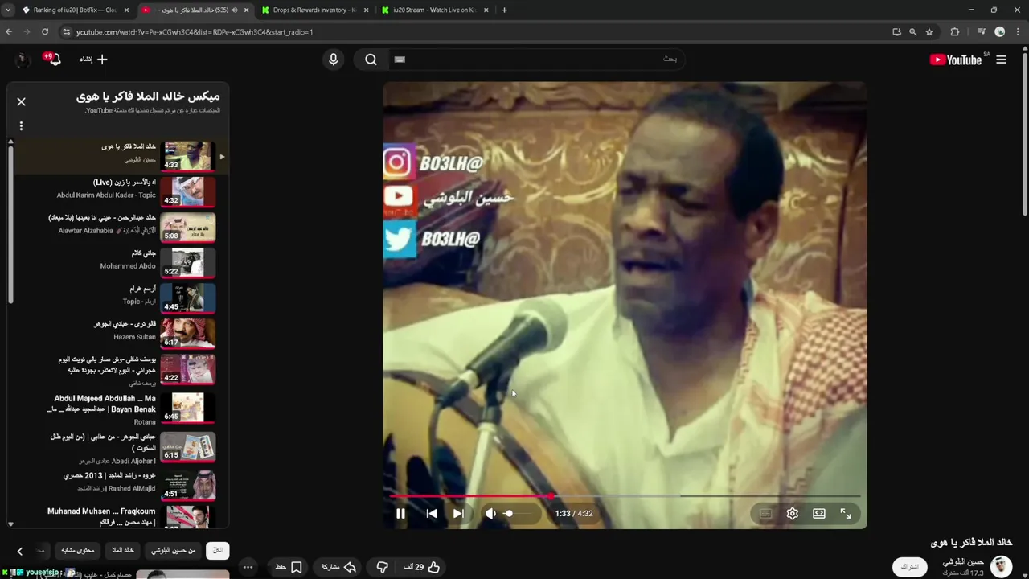The height and width of the screenshot is (579, 1029).
Task: Toggle theater mode icon in player
Action: (x=818, y=513)
